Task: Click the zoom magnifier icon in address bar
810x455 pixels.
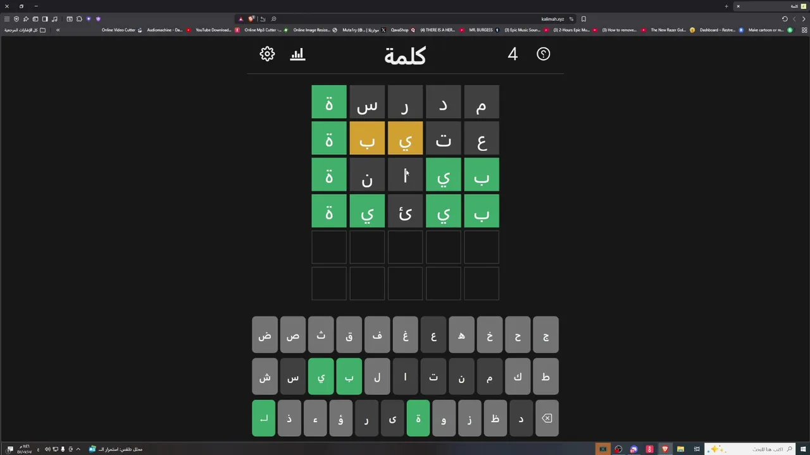Action: click(x=273, y=19)
